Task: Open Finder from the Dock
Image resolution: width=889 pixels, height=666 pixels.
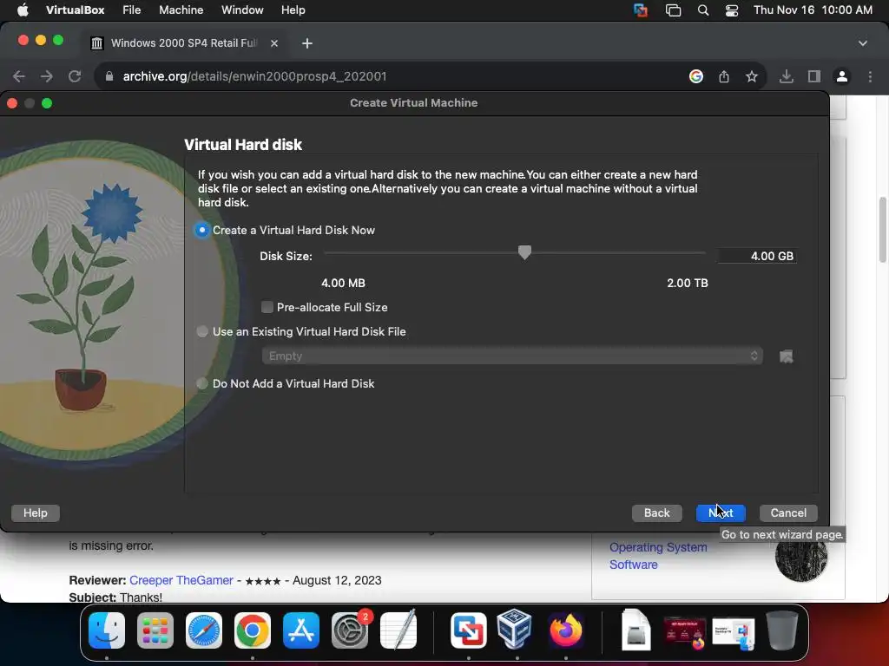Action: pos(107,630)
